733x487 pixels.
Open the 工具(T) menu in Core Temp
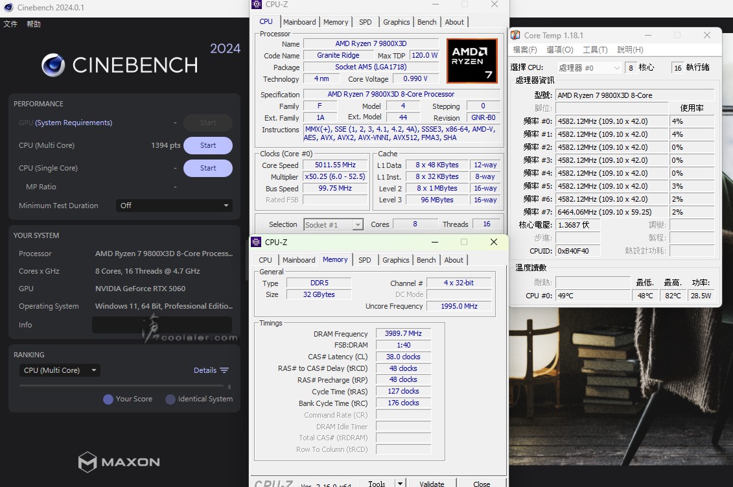(x=595, y=49)
